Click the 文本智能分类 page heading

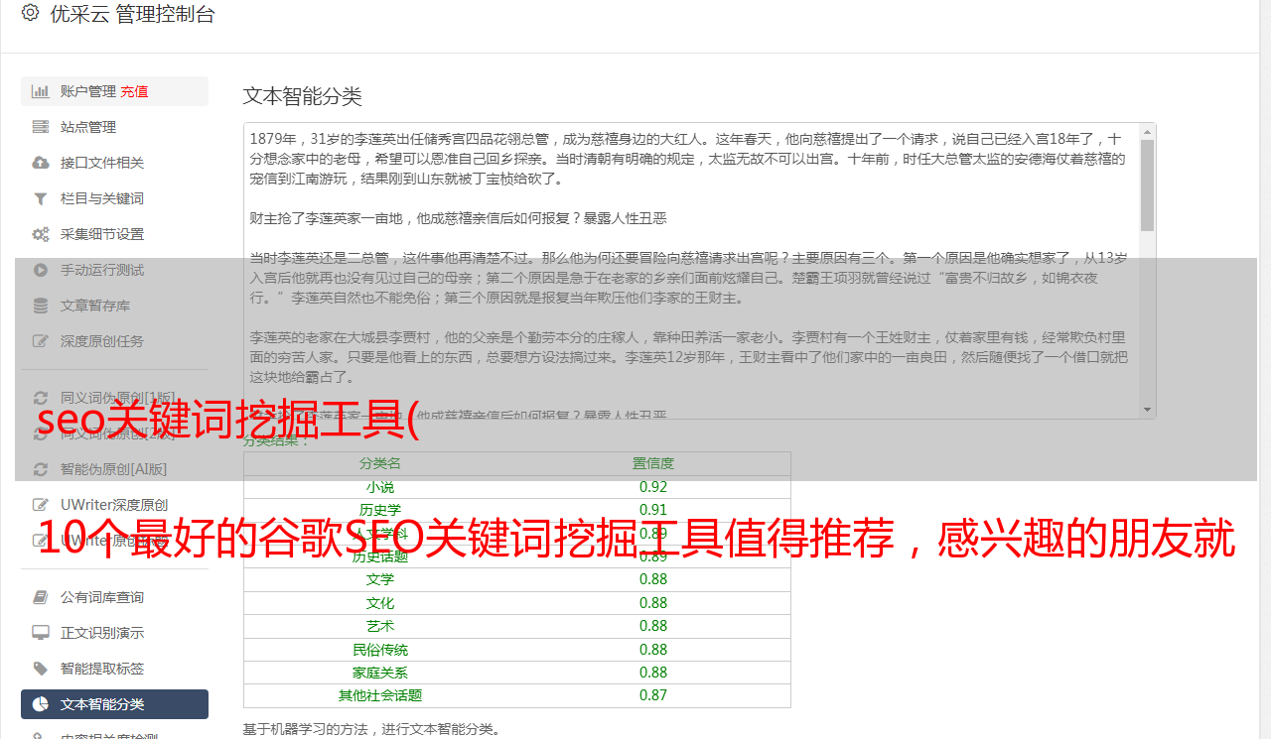pyautogui.click(x=303, y=96)
